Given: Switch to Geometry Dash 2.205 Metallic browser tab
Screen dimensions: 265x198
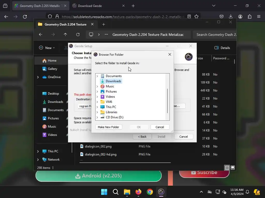Looking at the screenshot, I should pos(41,6).
